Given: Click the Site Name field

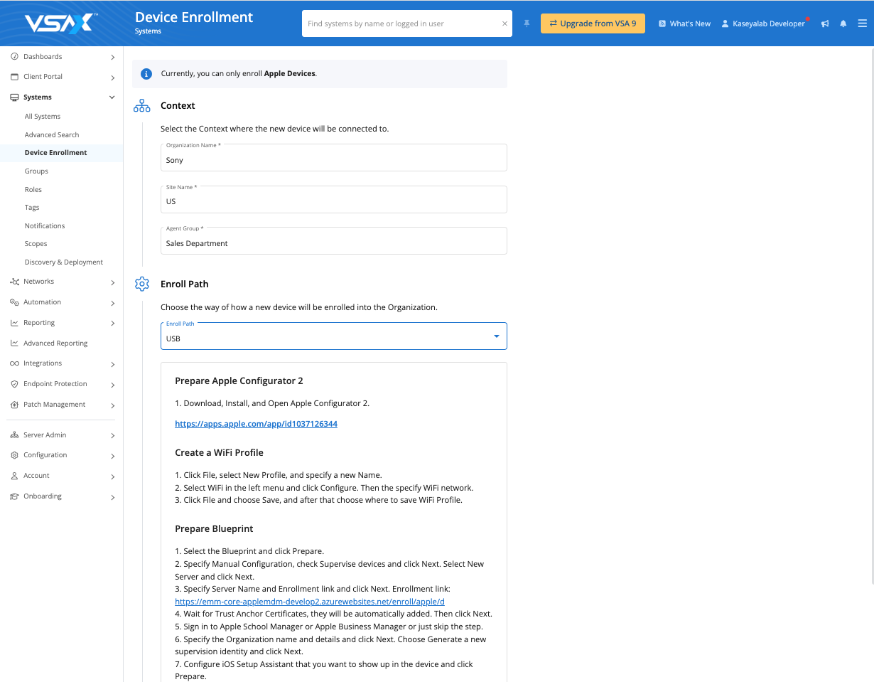Looking at the screenshot, I should tap(334, 199).
